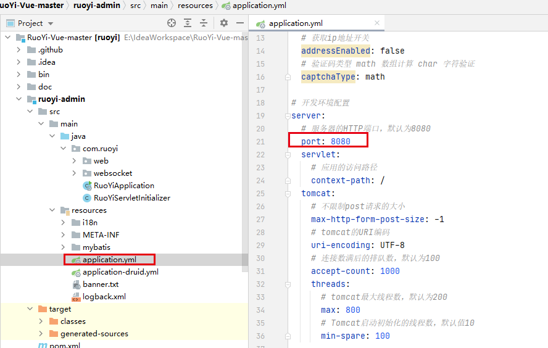This screenshot has height=348, width=548.
Task: Fold the server block at line 19
Action: (x=287, y=116)
